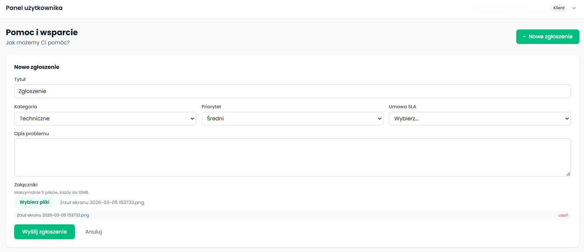Screen dimensions: 584x252
Task: Expand the Priorytet dropdown showing Średni
Action: 292,119
